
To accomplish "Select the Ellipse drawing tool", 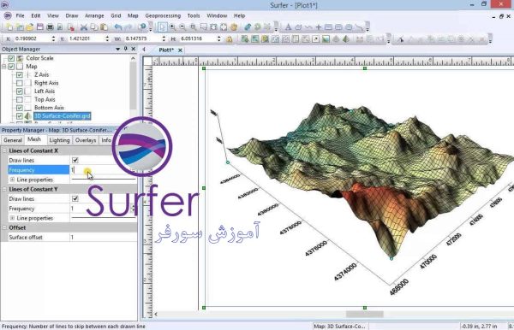I will point(349,27).
